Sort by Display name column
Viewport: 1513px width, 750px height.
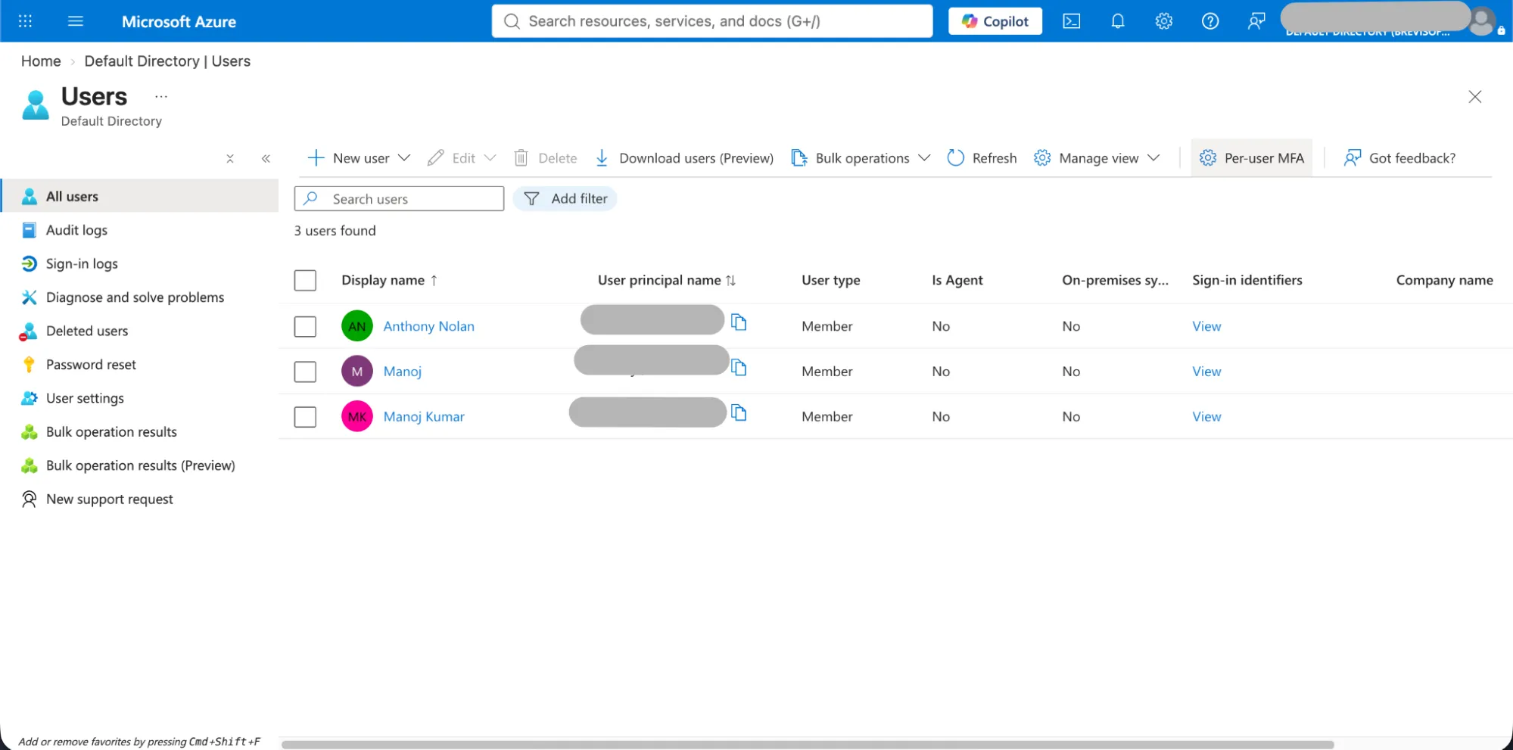[390, 280]
